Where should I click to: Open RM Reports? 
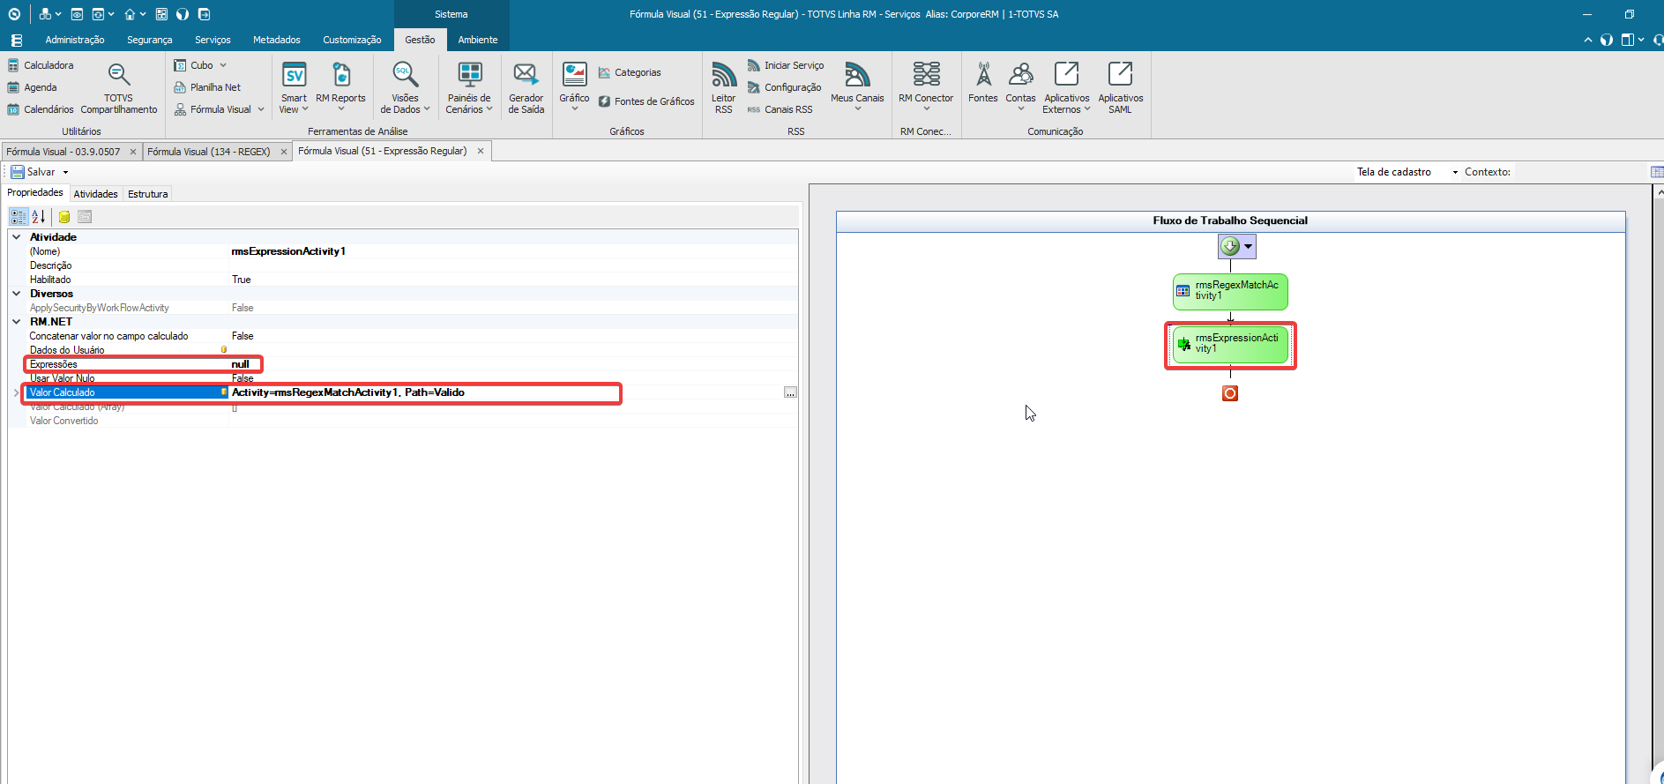tap(340, 85)
